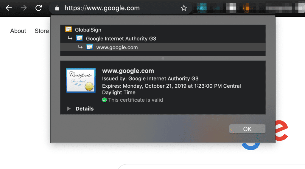The height and width of the screenshot is (169, 305).
Task: Click the padlock site security icon
Action: tap(57, 8)
